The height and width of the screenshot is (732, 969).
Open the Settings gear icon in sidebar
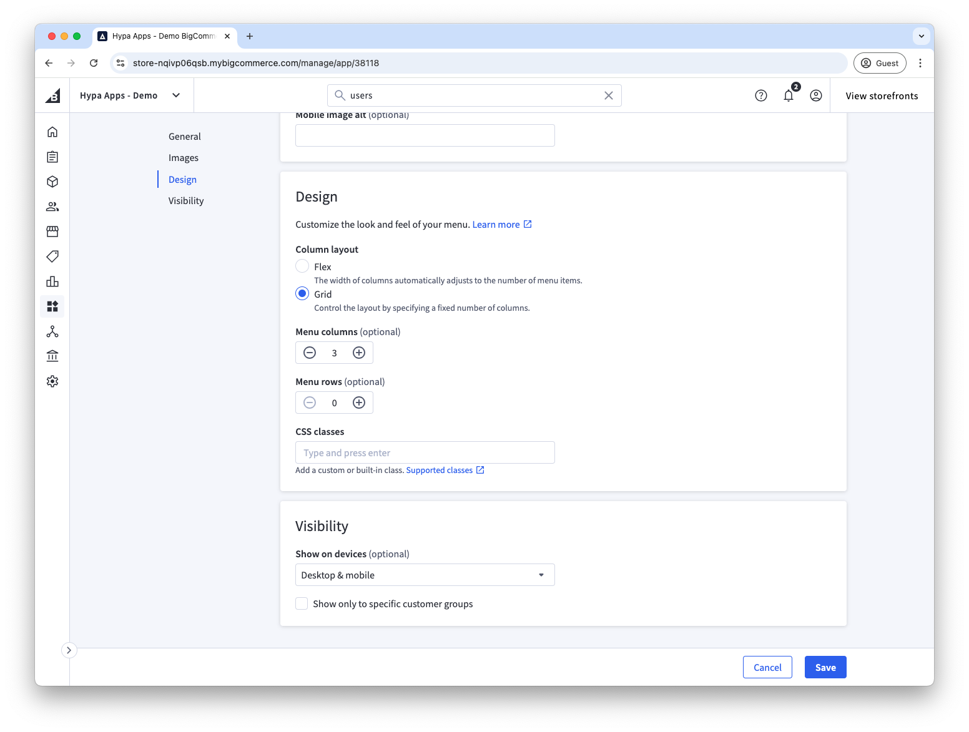tap(52, 381)
